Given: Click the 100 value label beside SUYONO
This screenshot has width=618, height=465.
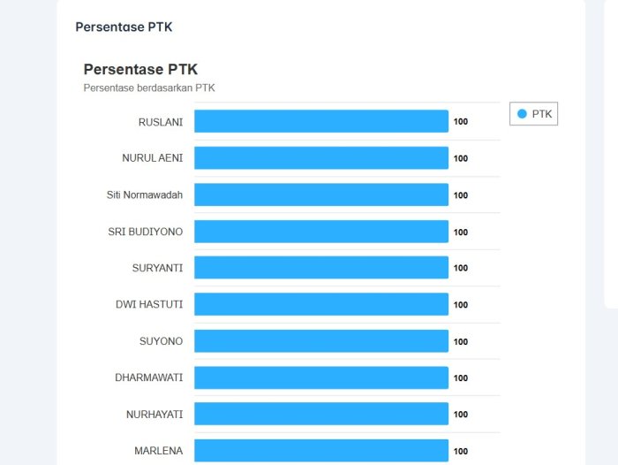Looking at the screenshot, I should pos(461,342).
